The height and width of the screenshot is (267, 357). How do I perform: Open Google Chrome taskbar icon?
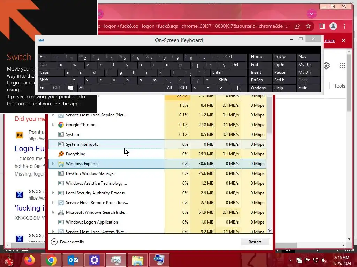(x=51, y=260)
